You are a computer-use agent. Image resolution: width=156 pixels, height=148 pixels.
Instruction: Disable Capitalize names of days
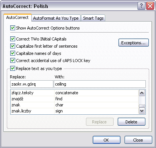point(12,53)
